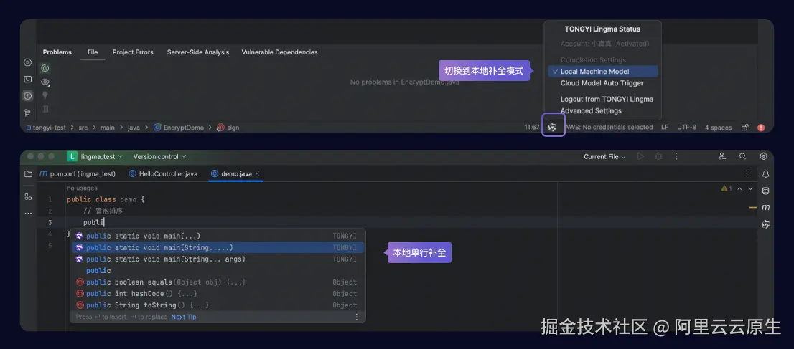The height and width of the screenshot is (349, 794).
Task: Click the UTF-8 encoding indicator
Action: click(x=686, y=128)
